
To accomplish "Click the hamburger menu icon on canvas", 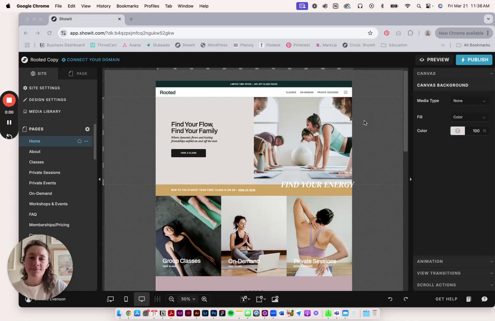I will (x=345, y=92).
